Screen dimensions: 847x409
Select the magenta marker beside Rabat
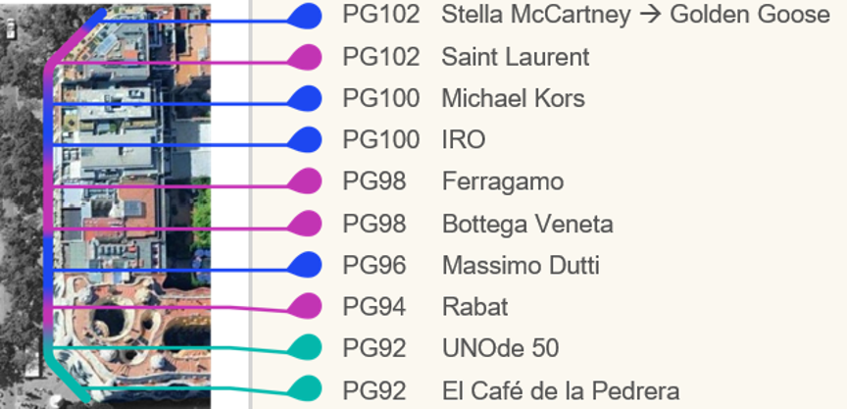pyautogui.click(x=306, y=306)
